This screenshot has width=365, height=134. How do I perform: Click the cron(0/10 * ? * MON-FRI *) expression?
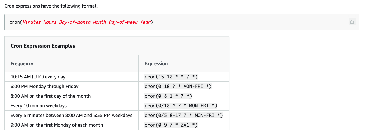click(181, 106)
